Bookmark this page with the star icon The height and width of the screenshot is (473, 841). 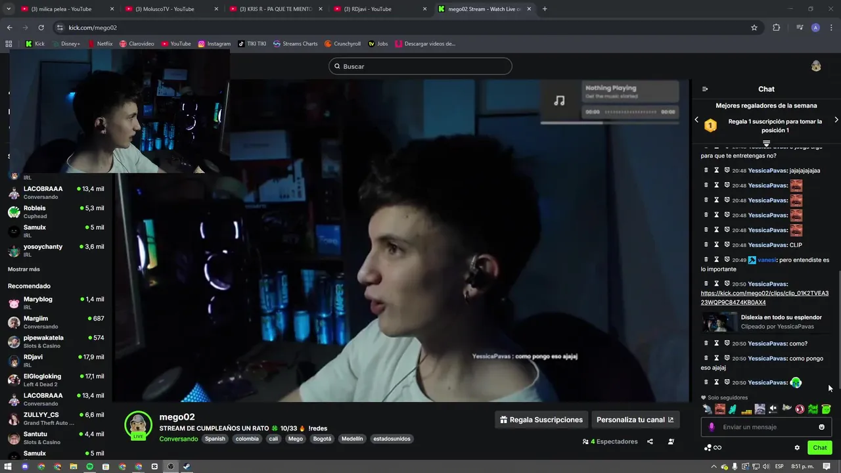click(x=754, y=28)
